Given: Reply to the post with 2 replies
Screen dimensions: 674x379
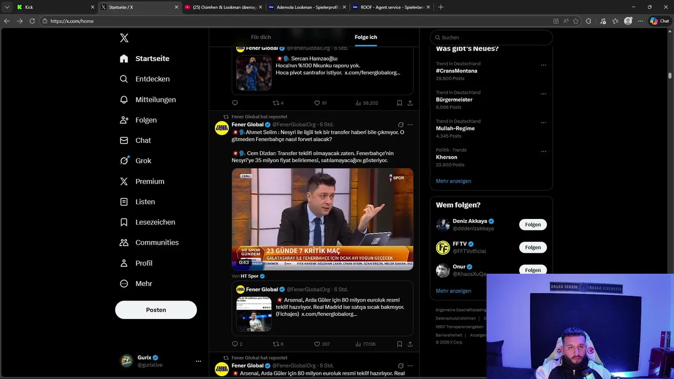Looking at the screenshot, I should tap(237, 344).
